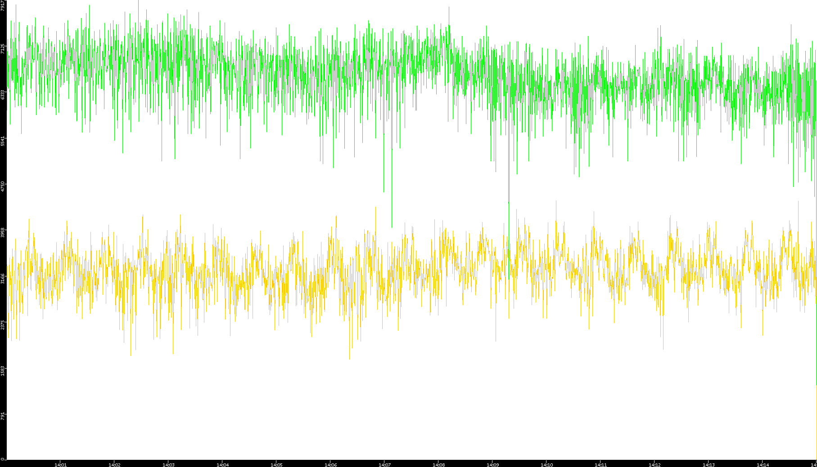The height and width of the screenshot is (467, 817).
Task: Select the 7917 value axis label
Action: [x=3, y=5]
